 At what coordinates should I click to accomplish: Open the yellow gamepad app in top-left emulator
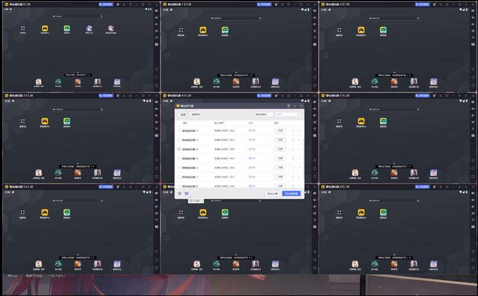point(44,28)
